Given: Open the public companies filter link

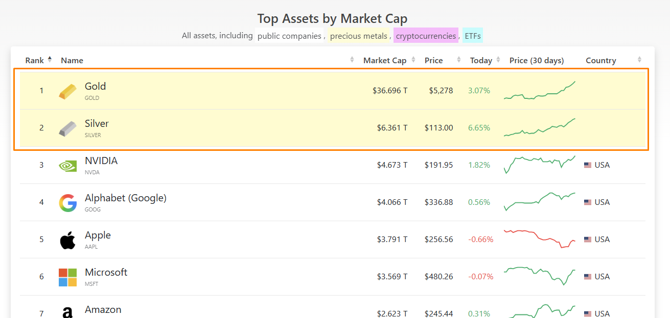Looking at the screenshot, I should [x=289, y=36].
